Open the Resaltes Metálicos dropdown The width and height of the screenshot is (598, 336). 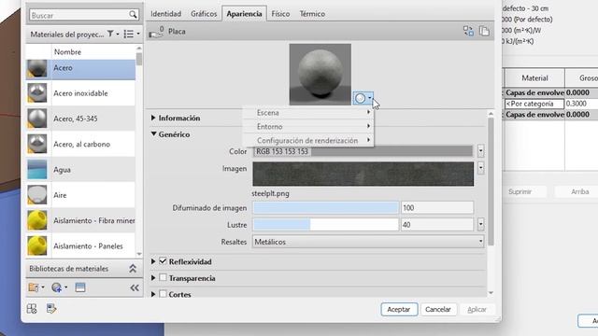click(x=368, y=242)
